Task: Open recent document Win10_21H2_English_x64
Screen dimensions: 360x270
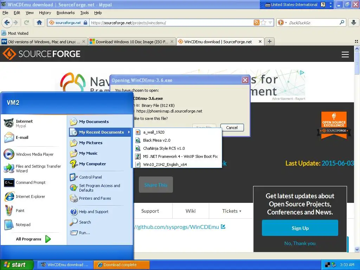Action: [177, 165]
